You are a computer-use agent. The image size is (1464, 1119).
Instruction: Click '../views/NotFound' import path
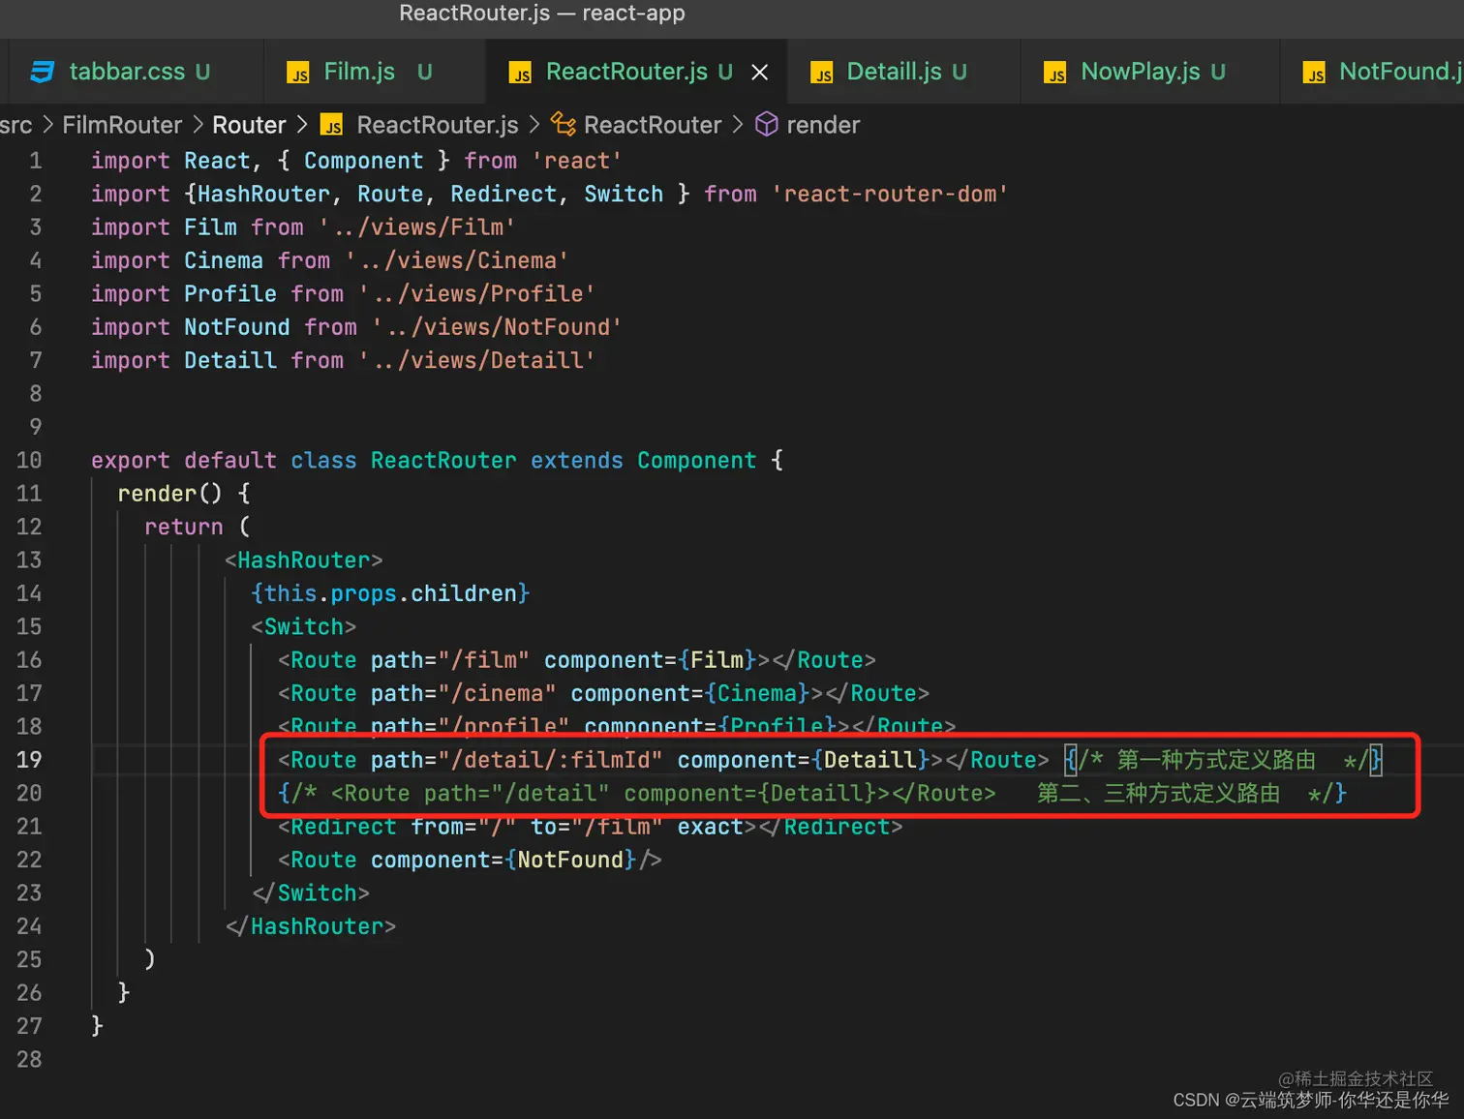(497, 327)
